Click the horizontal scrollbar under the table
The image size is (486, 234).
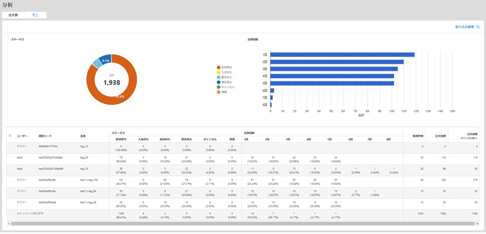pyautogui.click(x=234, y=223)
